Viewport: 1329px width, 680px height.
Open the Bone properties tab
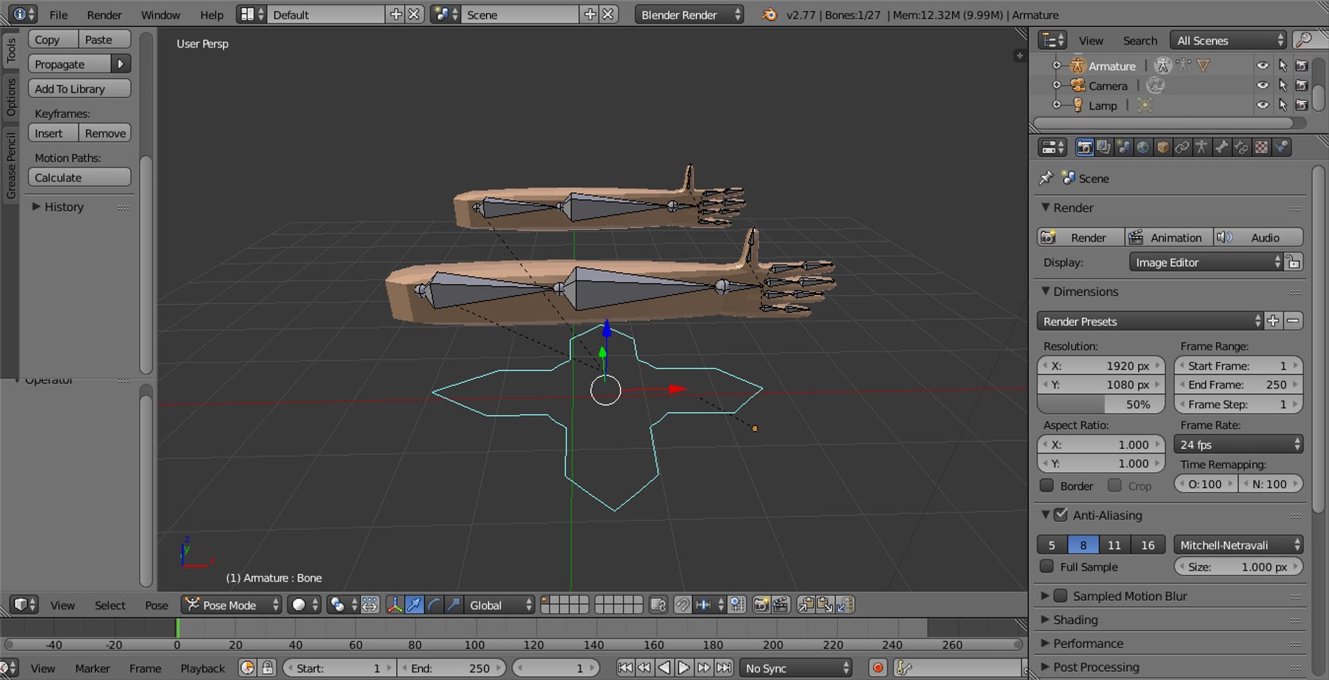click(1222, 147)
